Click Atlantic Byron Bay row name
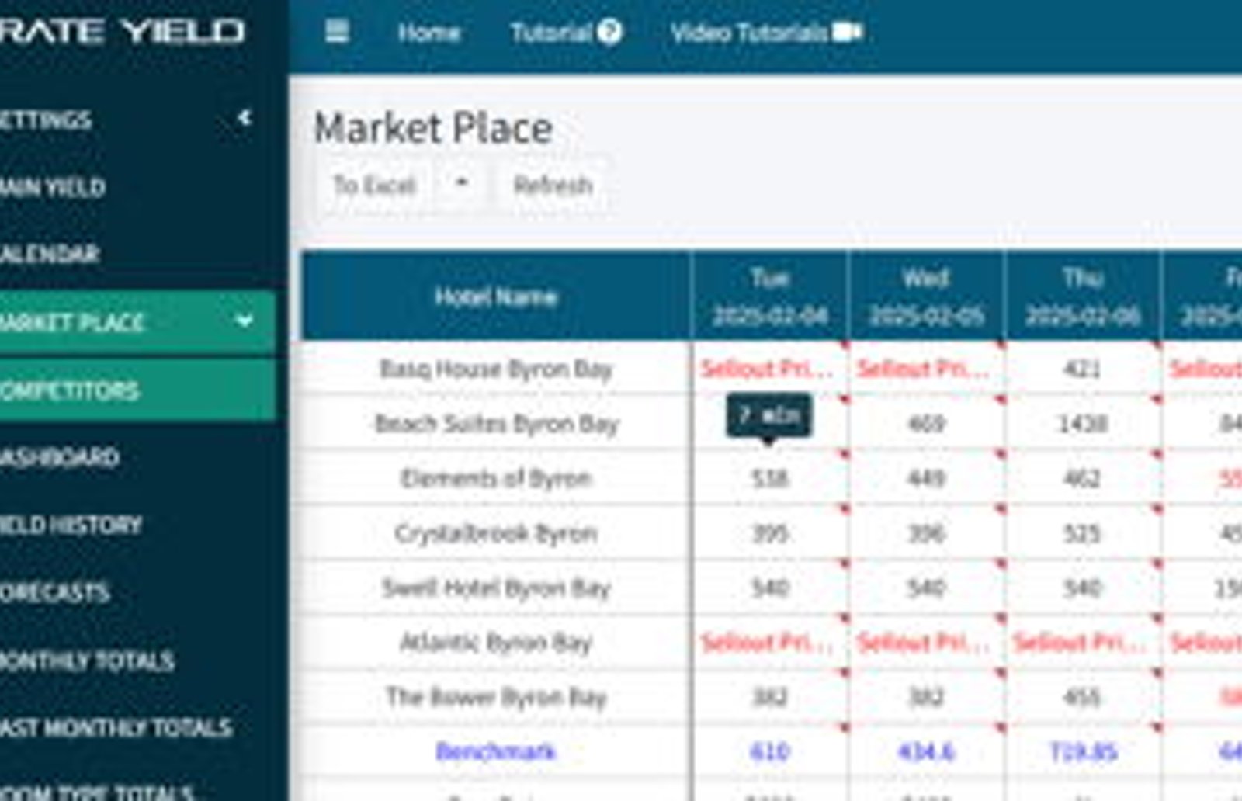The height and width of the screenshot is (801, 1242). click(496, 643)
